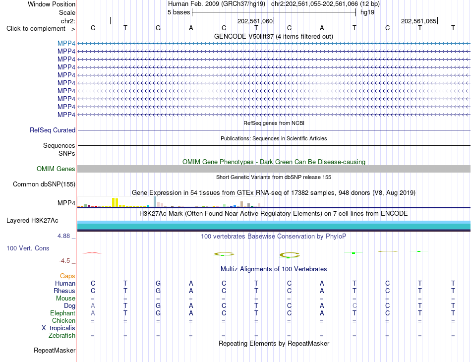Click the 'Common dbSNP(155)' track label

point(44,184)
